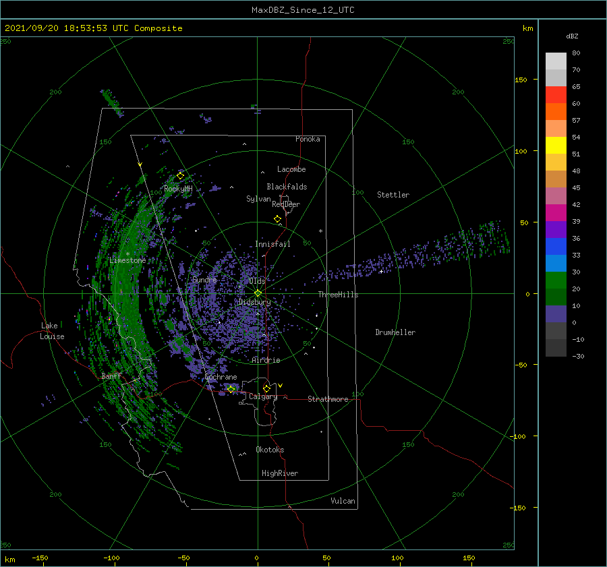
Task: Select the blue 36-33 dBZ legend swatch
Action: pyautogui.click(x=556, y=246)
